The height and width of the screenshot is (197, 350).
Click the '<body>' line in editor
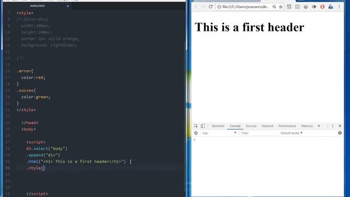(28, 129)
